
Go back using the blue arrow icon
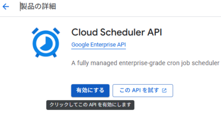click(x=6, y=7)
